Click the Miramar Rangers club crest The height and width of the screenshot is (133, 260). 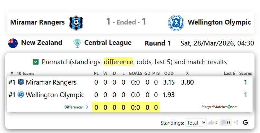tap(76, 23)
